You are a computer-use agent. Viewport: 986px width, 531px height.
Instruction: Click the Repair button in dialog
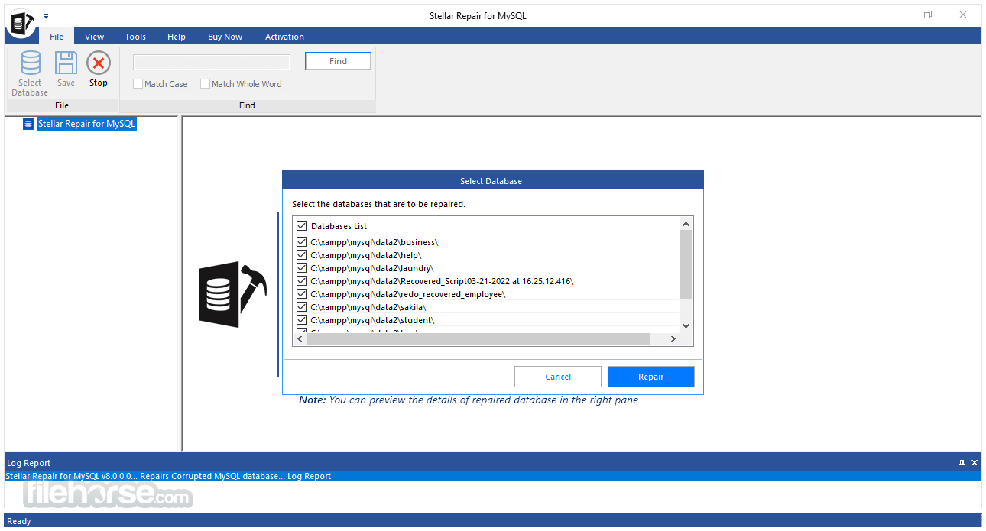pos(651,377)
